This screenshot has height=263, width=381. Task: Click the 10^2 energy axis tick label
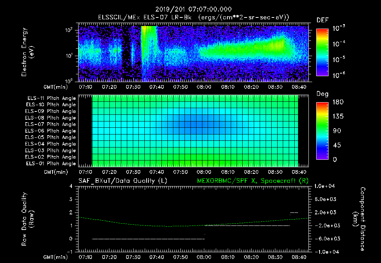tap(69, 30)
